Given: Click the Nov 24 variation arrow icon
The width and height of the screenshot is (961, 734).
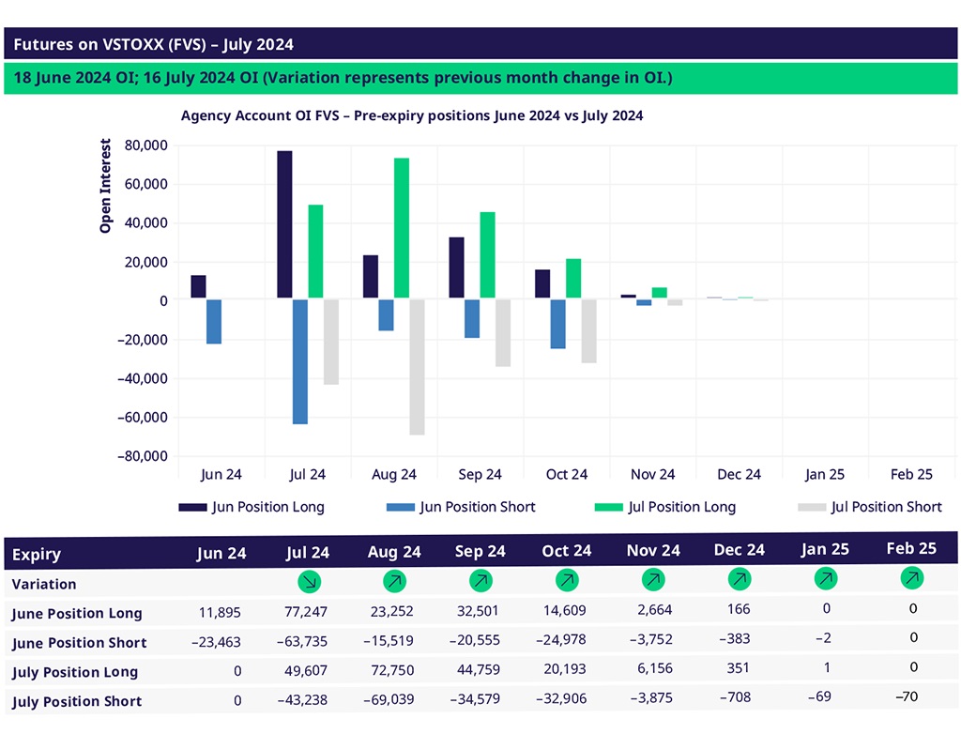Looking at the screenshot, I should [653, 579].
